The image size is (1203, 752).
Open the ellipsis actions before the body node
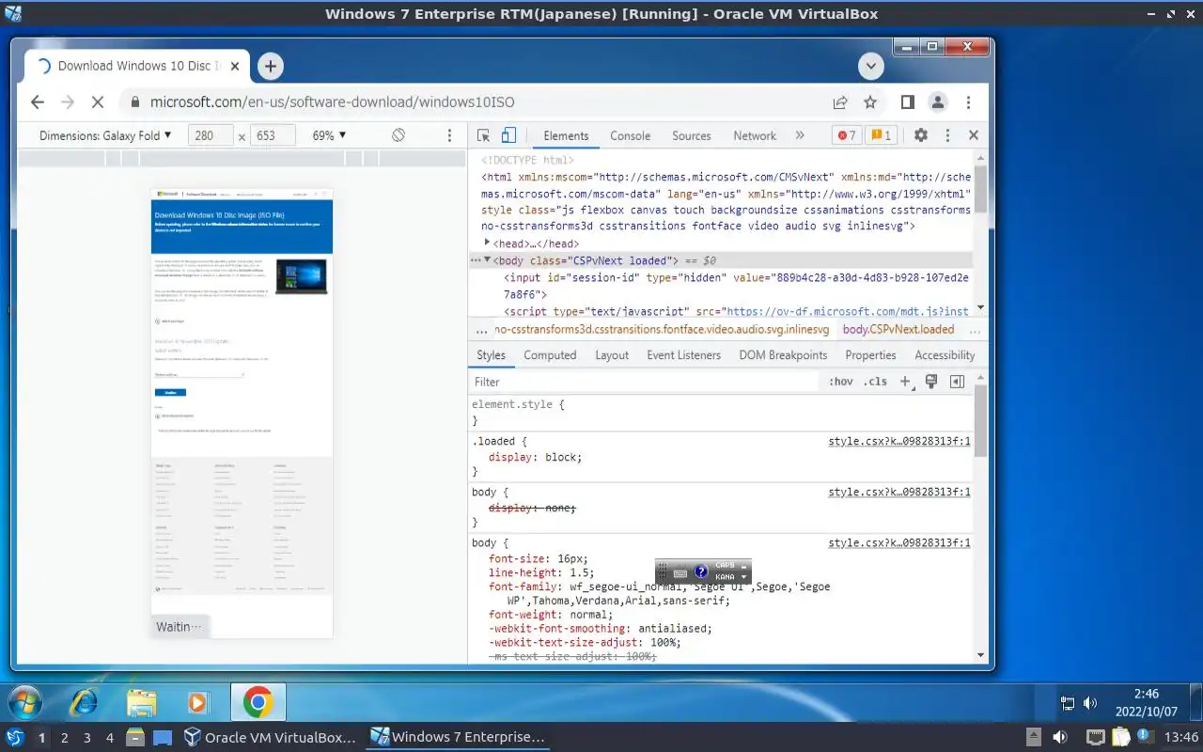pos(475,259)
